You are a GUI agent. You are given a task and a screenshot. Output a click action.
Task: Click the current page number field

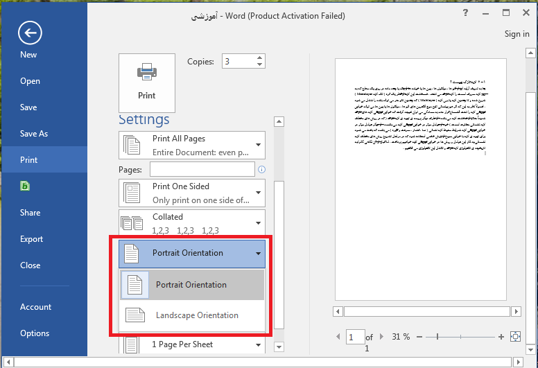point(355,337)
